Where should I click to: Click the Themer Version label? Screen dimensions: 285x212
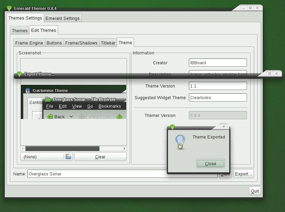pyautogui.click(x=160, y=115)
